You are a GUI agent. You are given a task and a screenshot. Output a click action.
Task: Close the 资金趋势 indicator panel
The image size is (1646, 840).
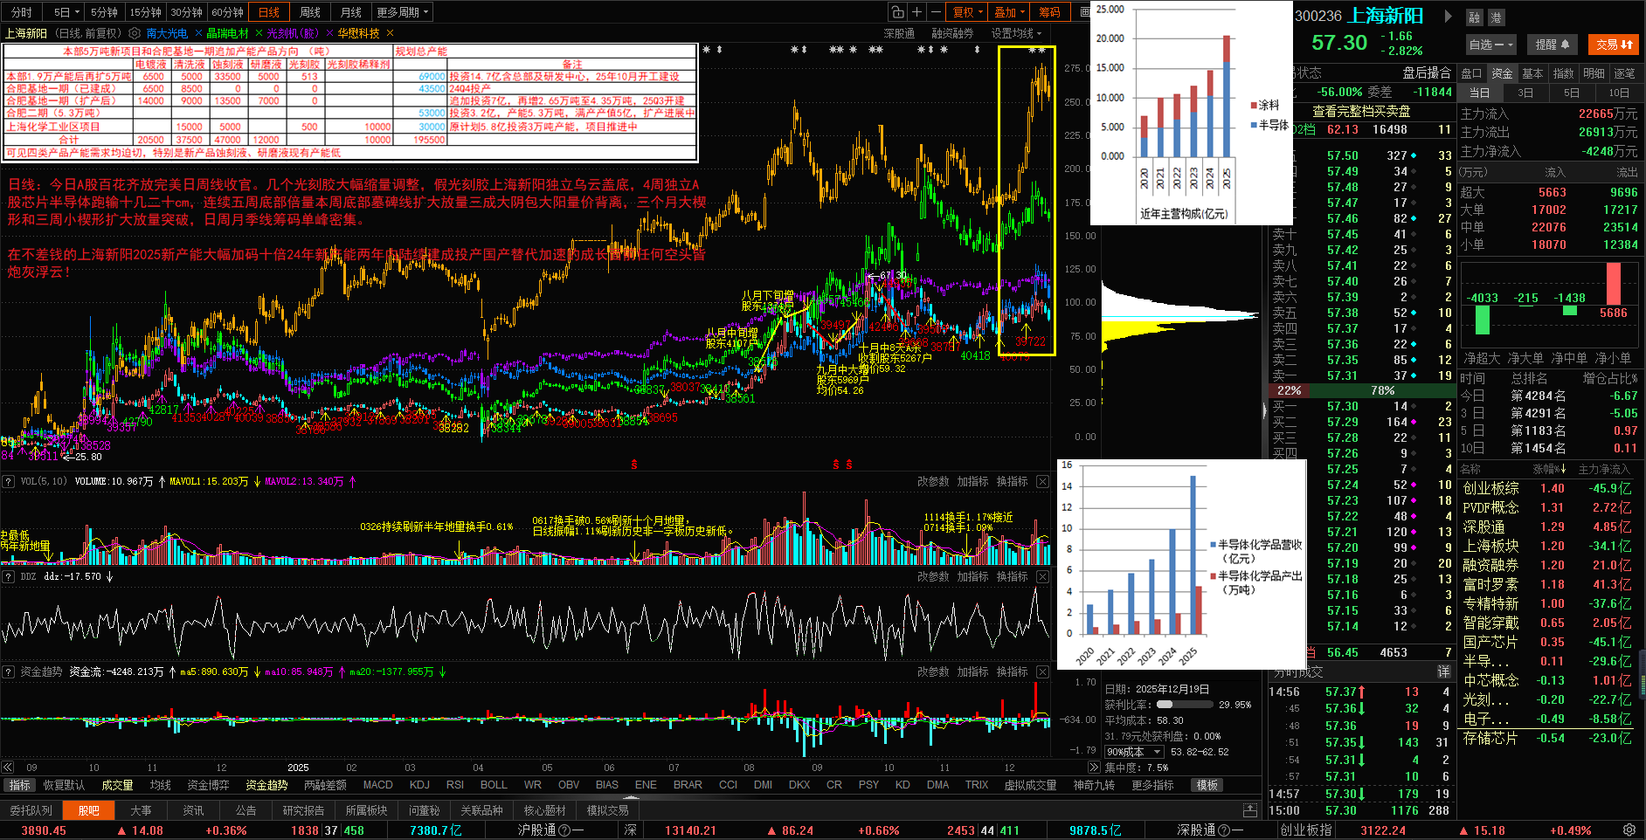coord(1042,672)
